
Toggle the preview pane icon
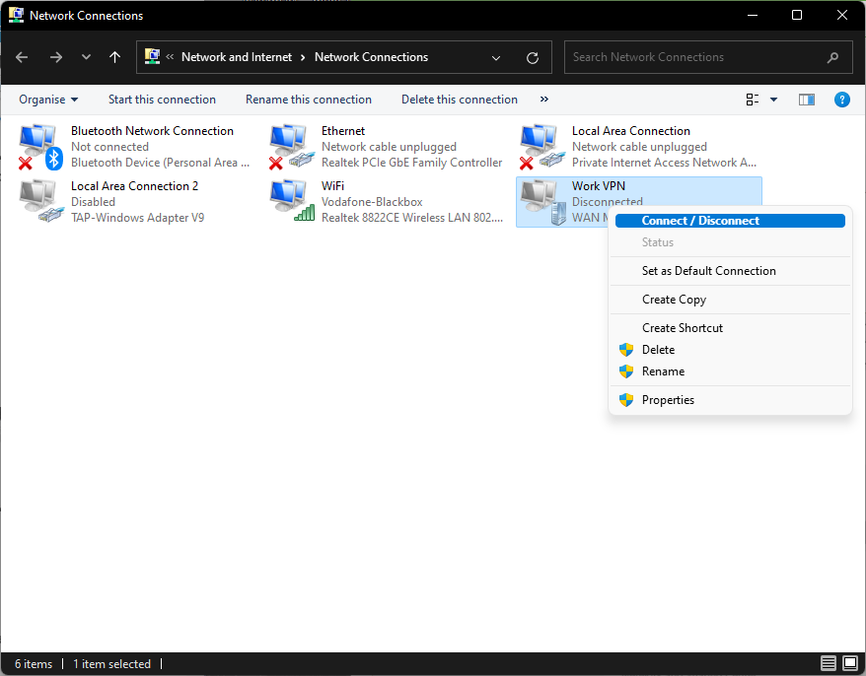pyautogui.click(x=806, y=100)
